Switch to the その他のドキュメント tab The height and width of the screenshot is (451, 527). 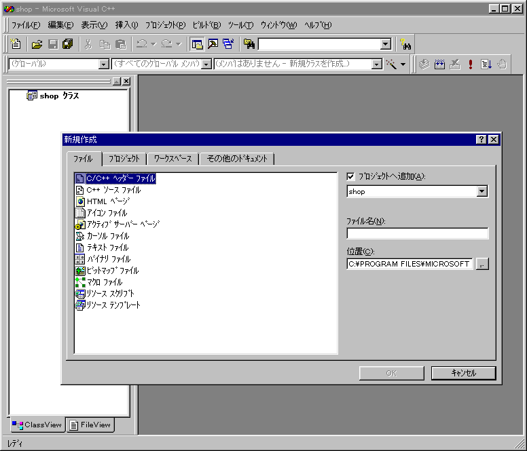tap(237, 159)
